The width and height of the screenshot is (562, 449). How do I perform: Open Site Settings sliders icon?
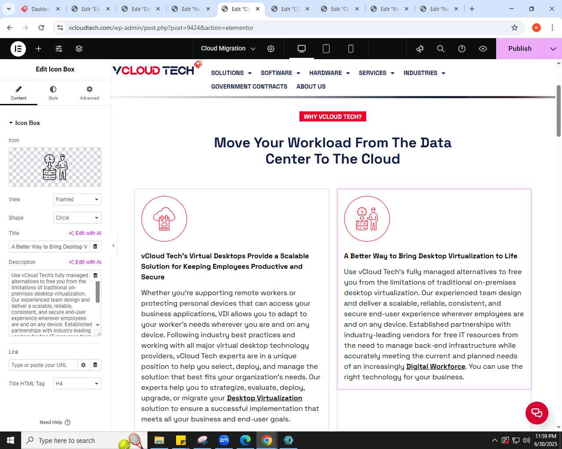coord(59,49)
